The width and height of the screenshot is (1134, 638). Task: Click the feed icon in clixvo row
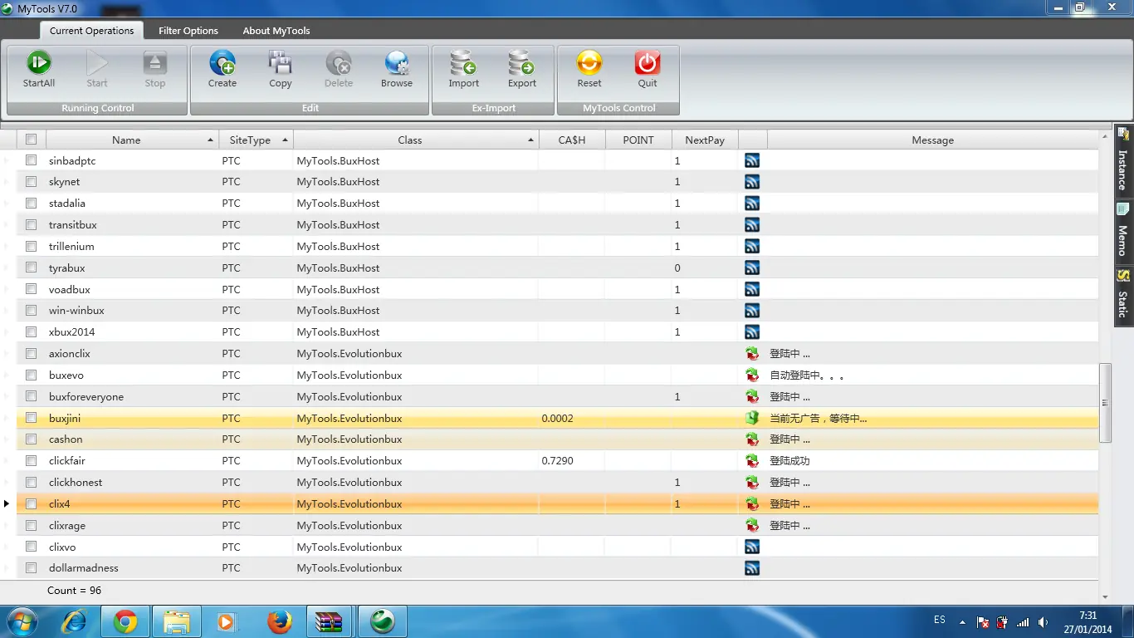[x=752, y=547]
